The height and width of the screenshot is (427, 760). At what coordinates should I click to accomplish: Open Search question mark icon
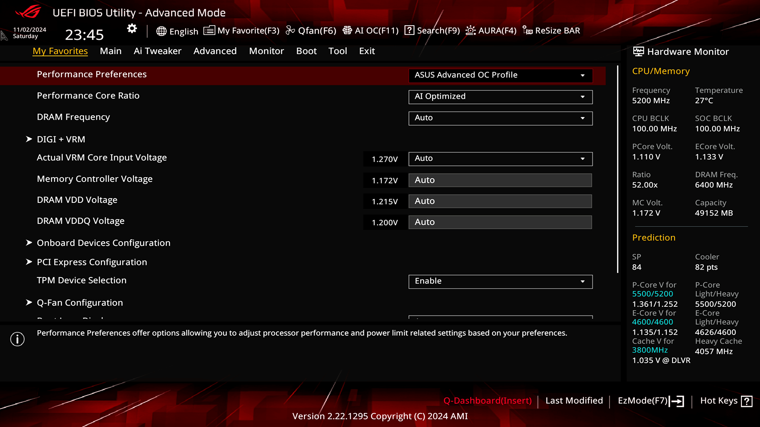pyautogui.click(x=409, y=30)
